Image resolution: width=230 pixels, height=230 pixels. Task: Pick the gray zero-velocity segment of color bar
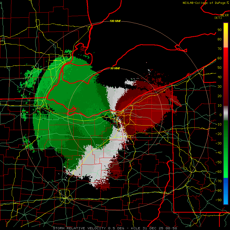click(x=226, y=113)
